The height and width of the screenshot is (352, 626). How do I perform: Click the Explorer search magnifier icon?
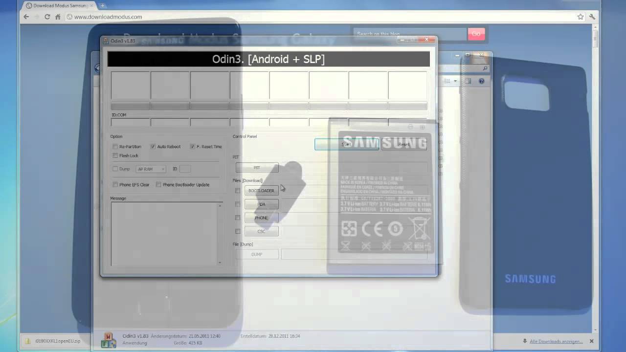pos(485,68)
